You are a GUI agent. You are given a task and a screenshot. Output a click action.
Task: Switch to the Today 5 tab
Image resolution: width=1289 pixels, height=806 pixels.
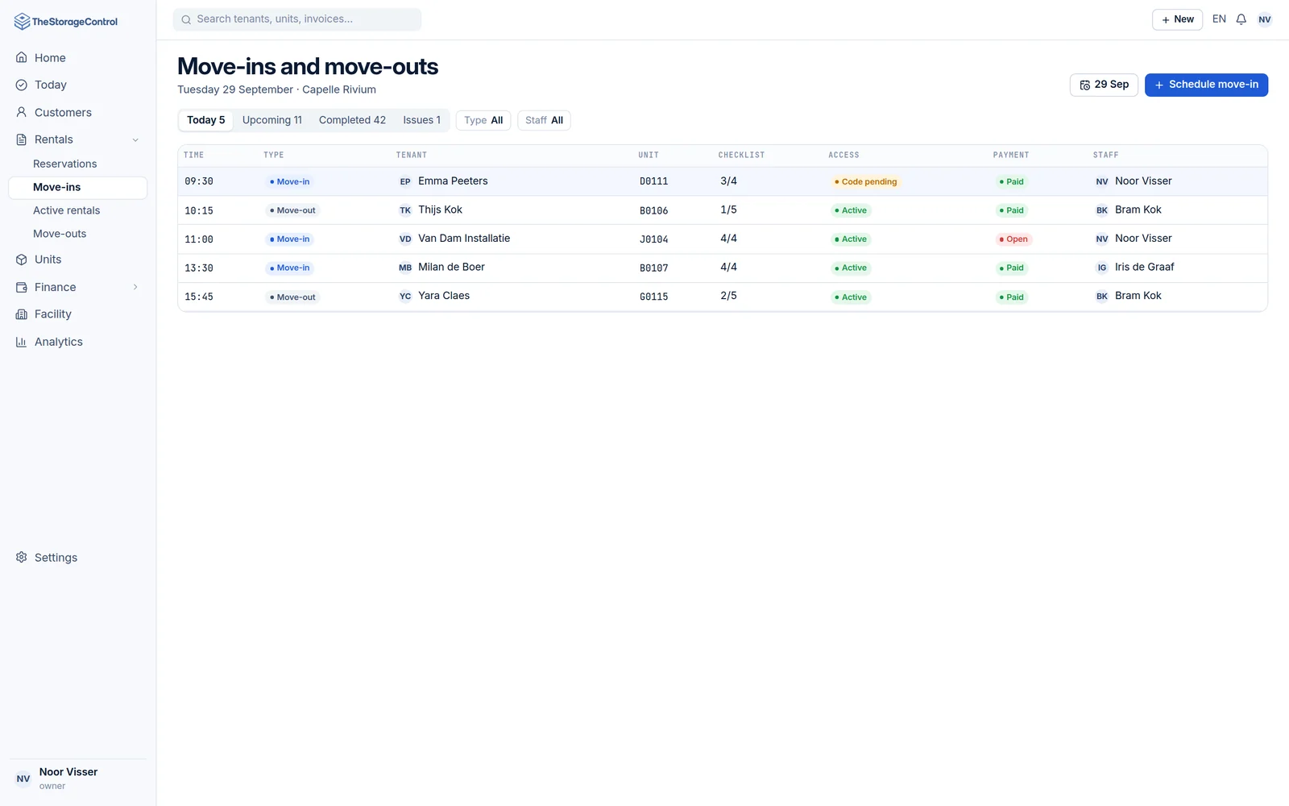click(206, 120)
